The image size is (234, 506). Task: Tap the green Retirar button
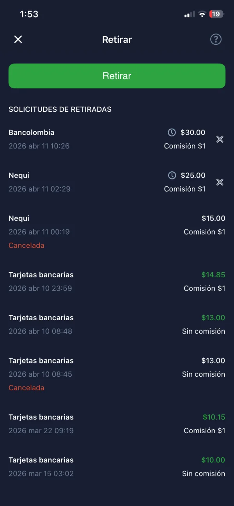pos(117,76)
